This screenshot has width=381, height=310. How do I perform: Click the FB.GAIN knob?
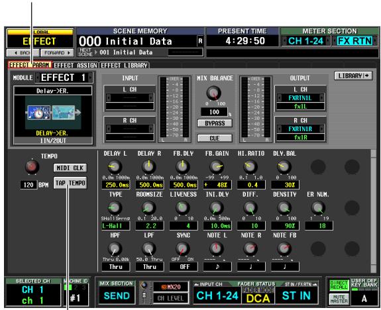(217, 167)
